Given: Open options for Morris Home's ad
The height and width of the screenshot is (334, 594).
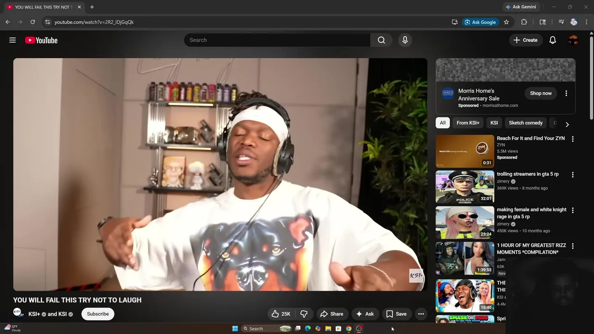Looking at the screenshot, I should tap(566, 93).
